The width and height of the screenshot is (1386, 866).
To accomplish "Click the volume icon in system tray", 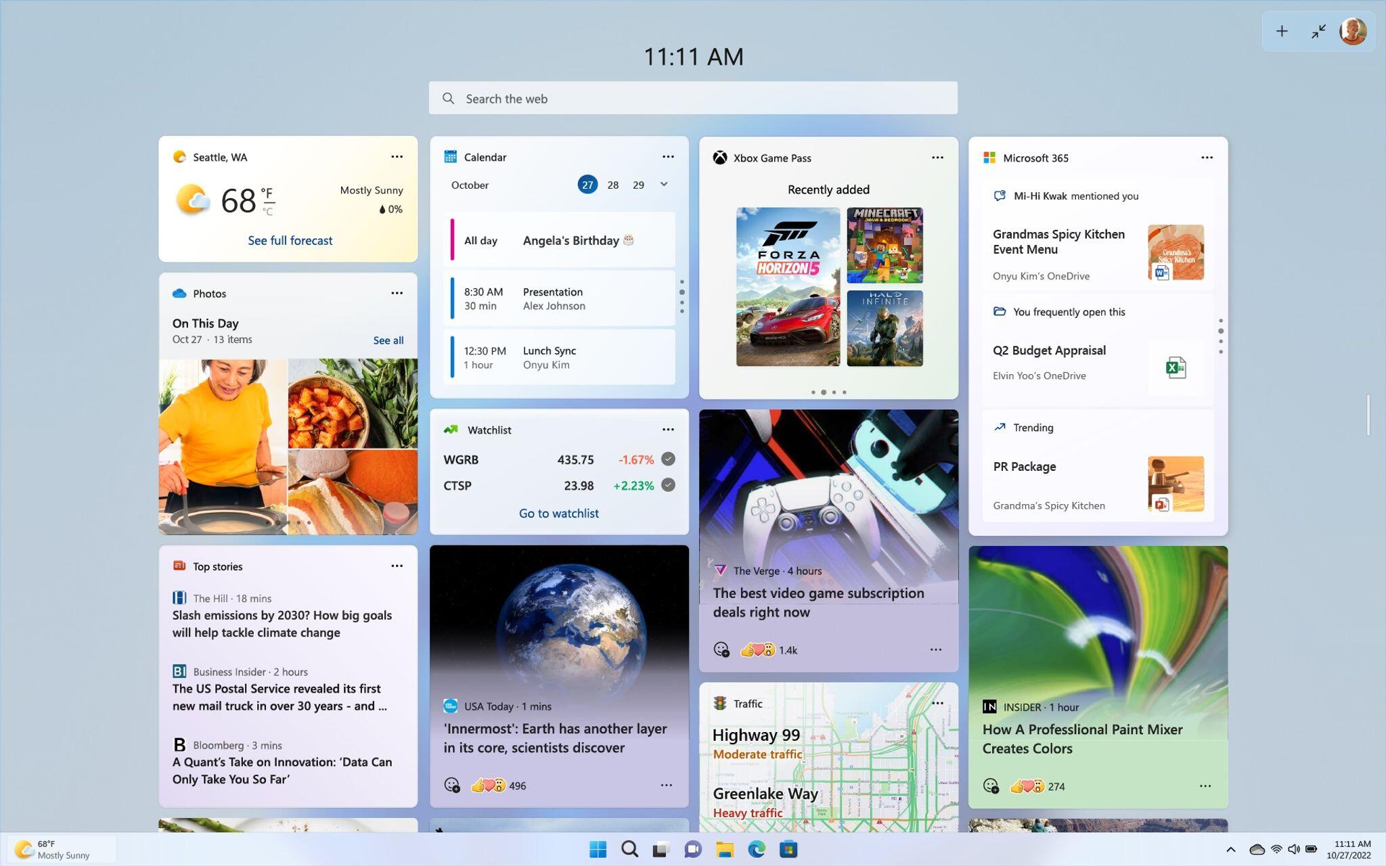I will click(1295, 848).
